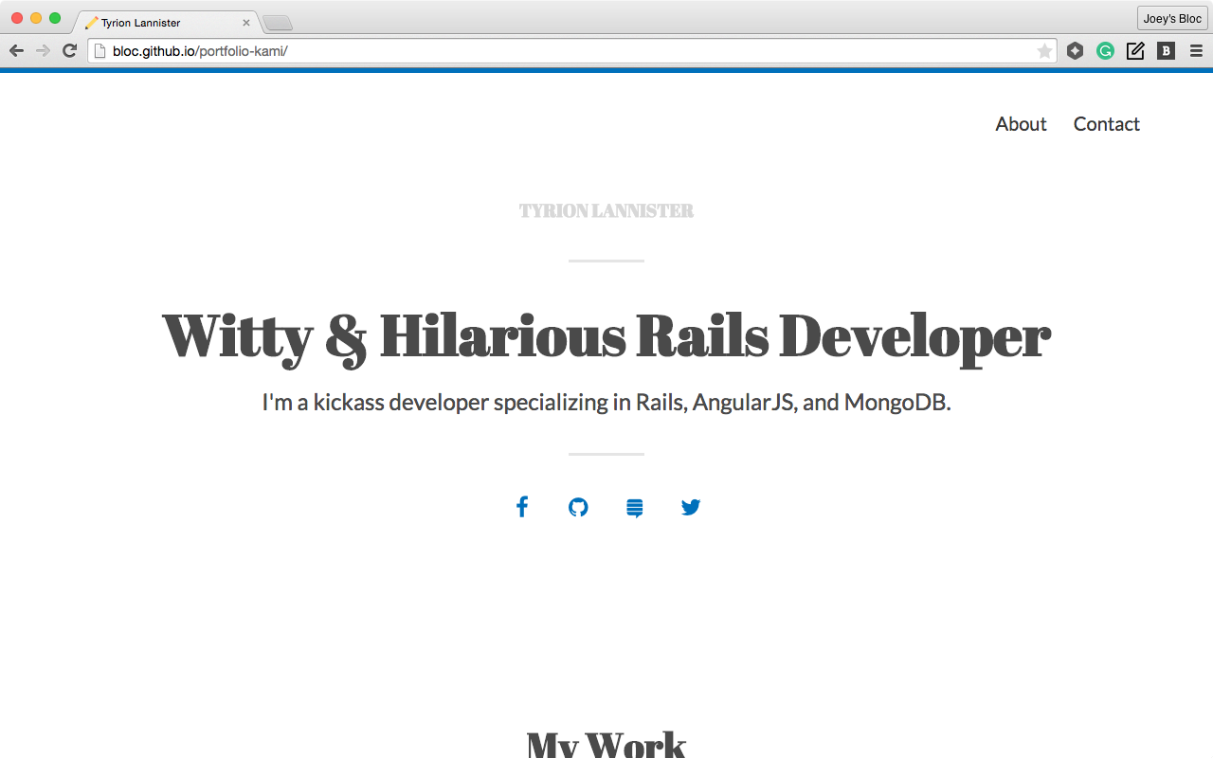The height and width of the screenshot is (758, 1213).
Task: Click the My Work section heading
Action: [606, 743]
